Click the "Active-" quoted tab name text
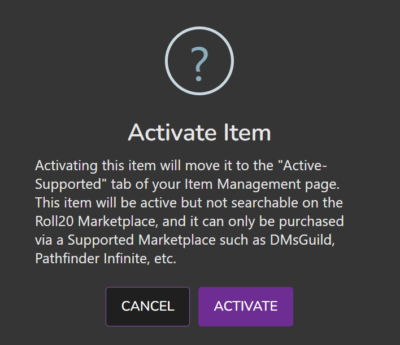The image size is (400, 345). click(302, 166)
